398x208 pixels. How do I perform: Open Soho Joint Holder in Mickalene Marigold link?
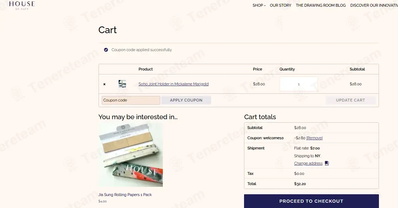coord(174,84)
